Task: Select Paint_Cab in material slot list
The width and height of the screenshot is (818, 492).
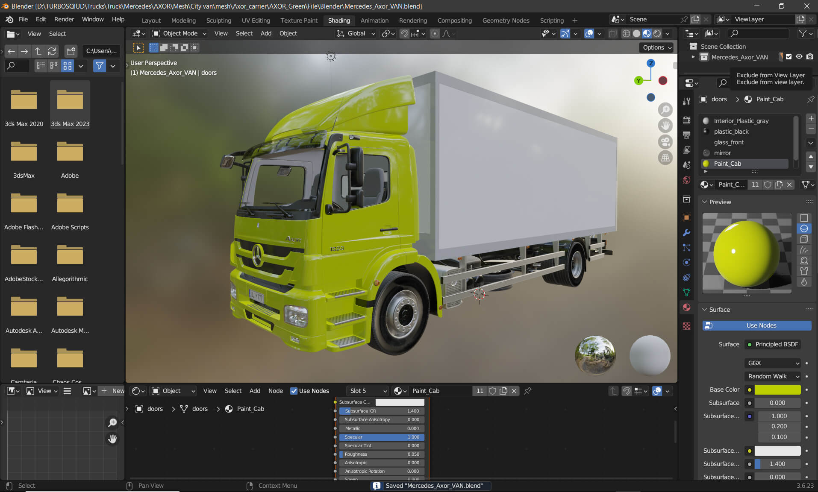Action: [x=744, y=164]
